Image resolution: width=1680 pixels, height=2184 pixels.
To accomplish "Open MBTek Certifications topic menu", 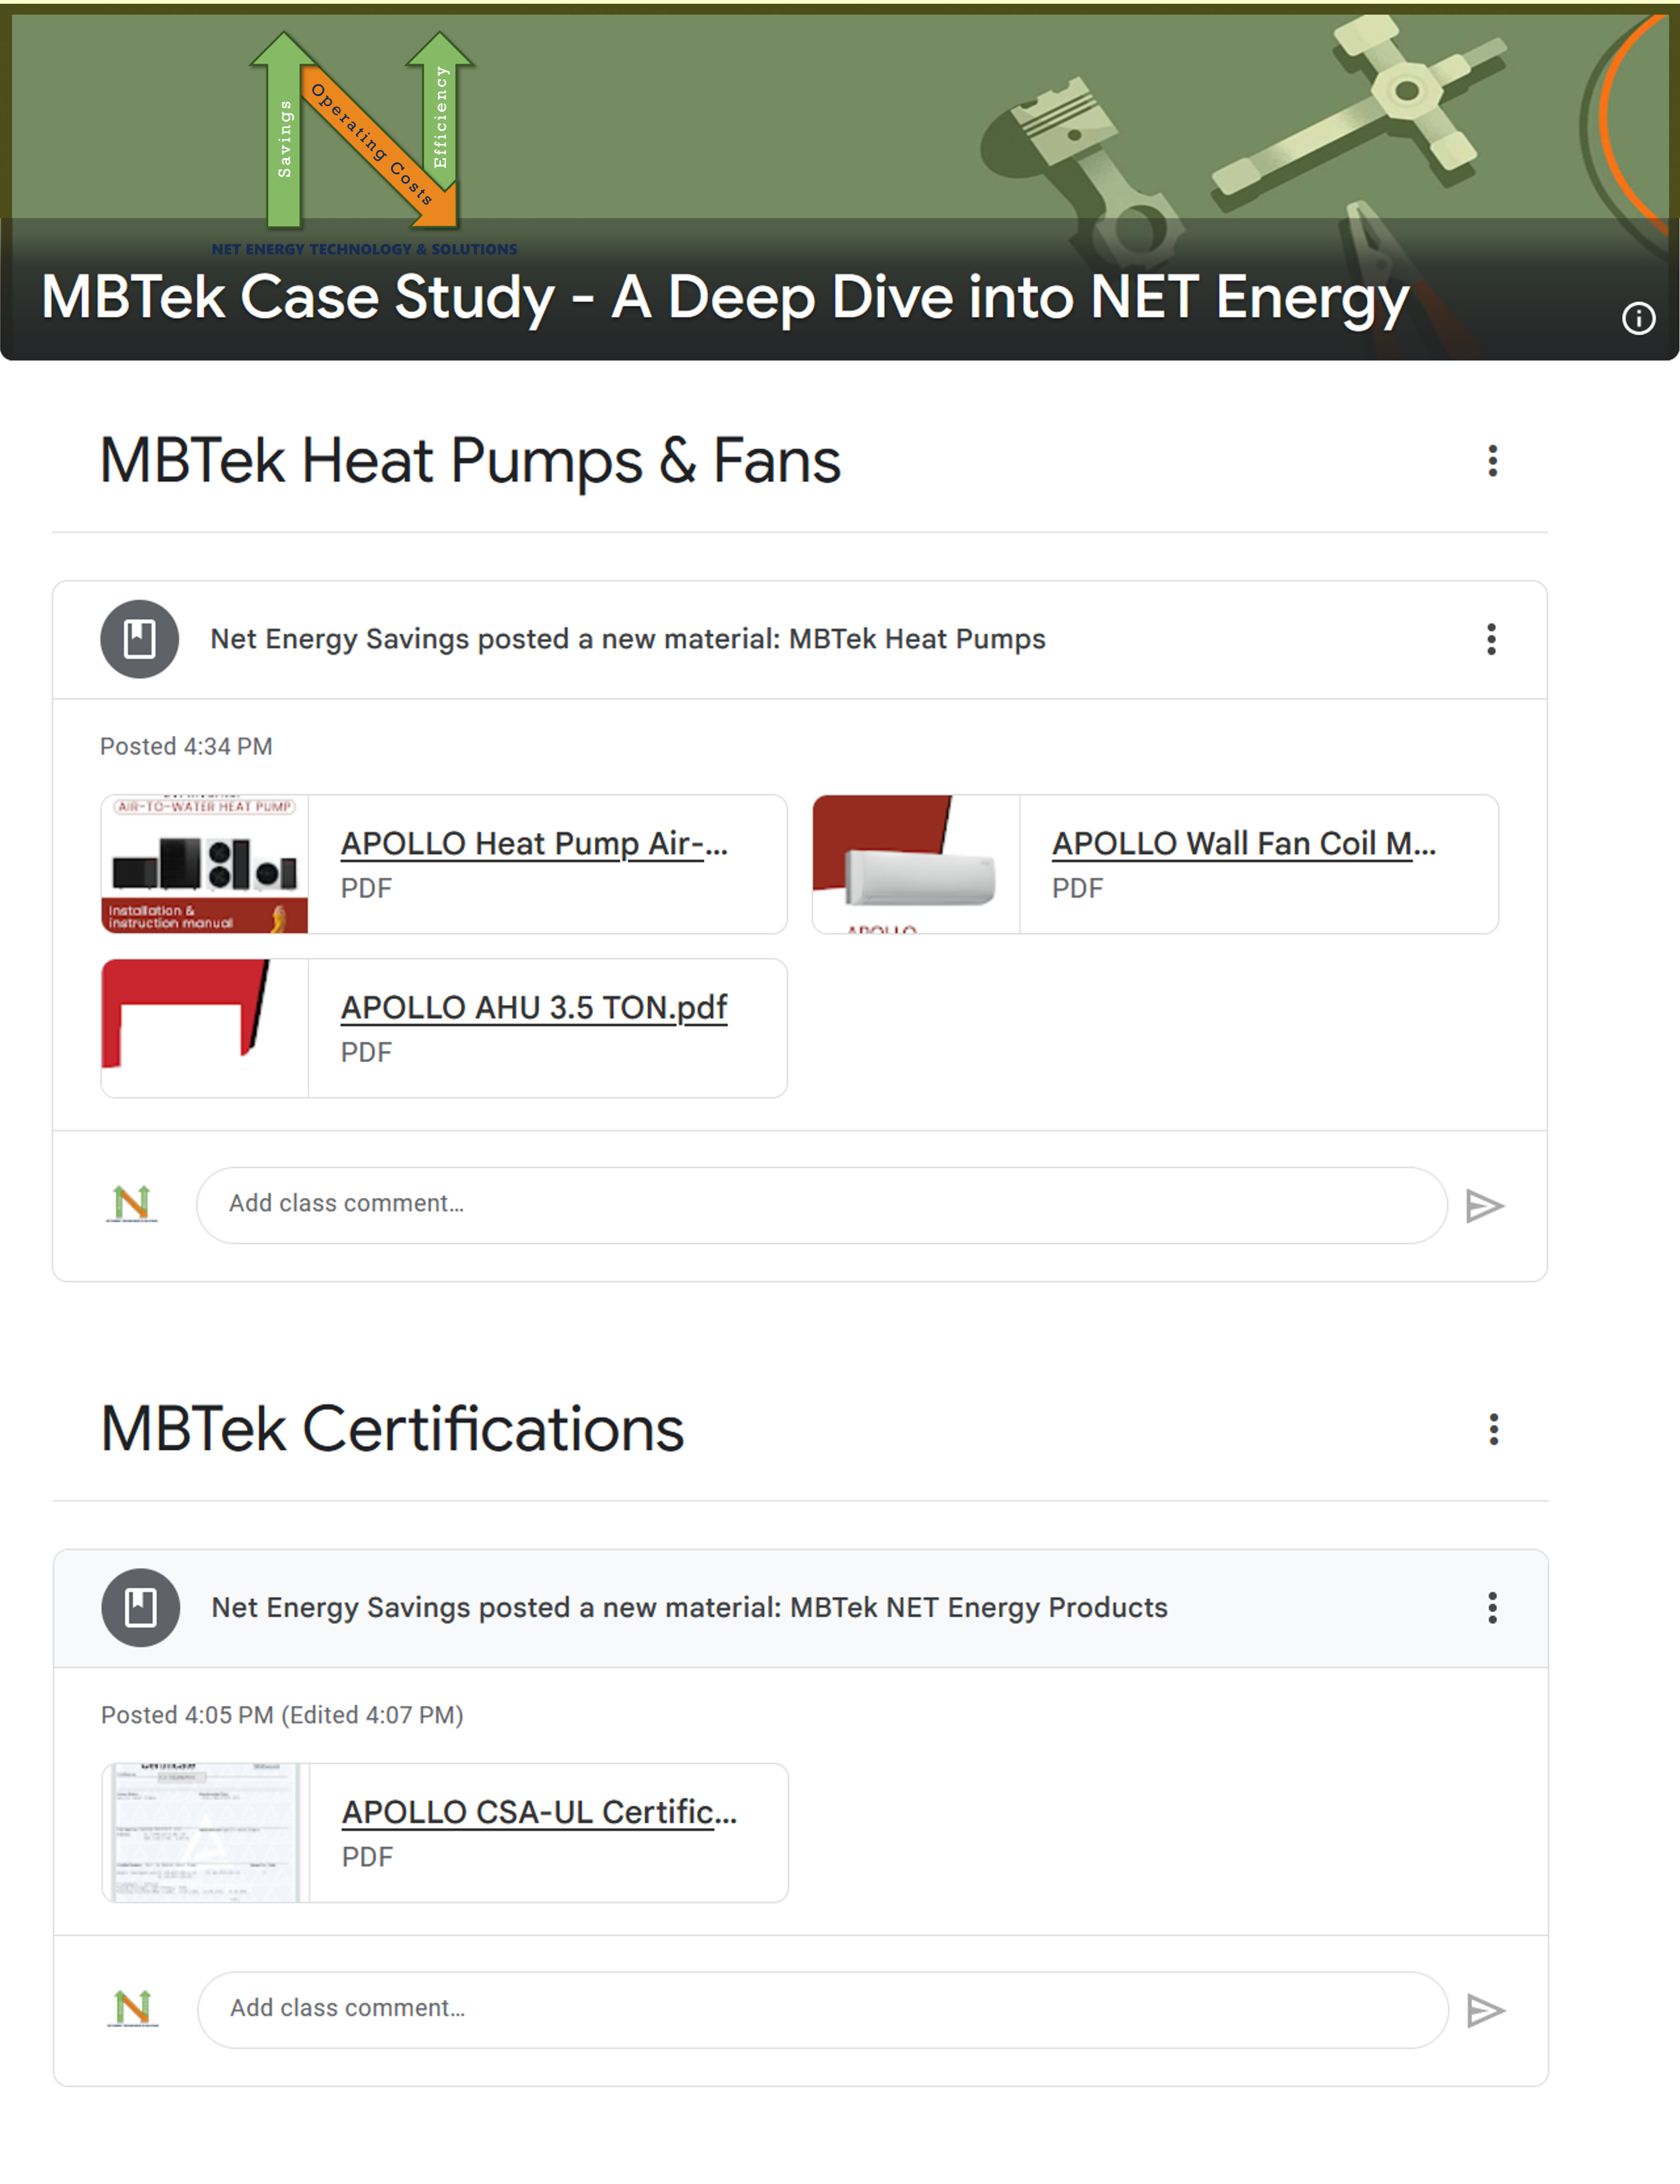I will pos(1493,1429).
